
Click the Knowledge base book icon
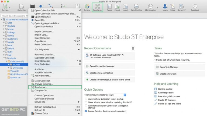pyautogui.click(x=156, y=93)
